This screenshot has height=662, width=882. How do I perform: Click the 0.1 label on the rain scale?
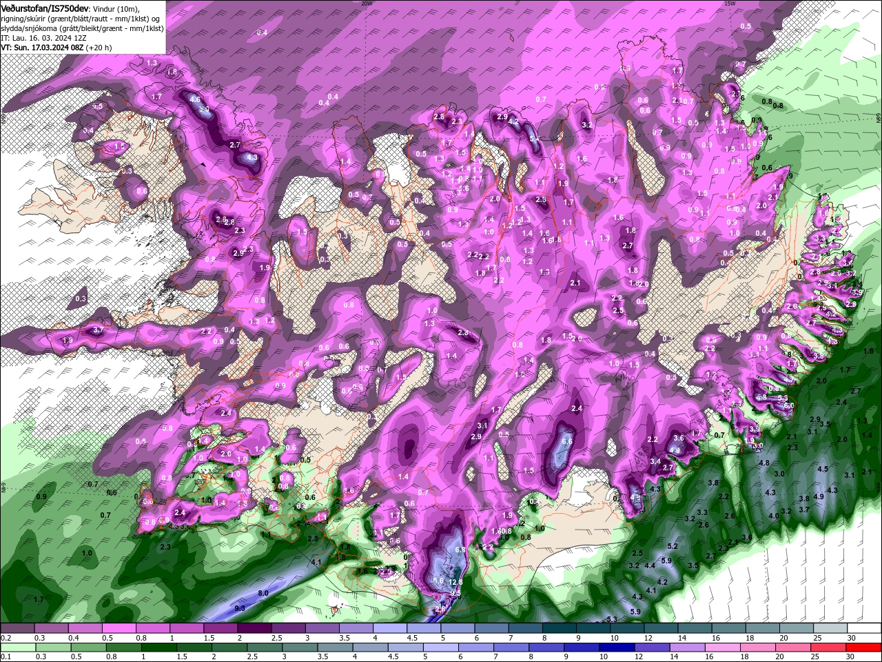[6, 657]
